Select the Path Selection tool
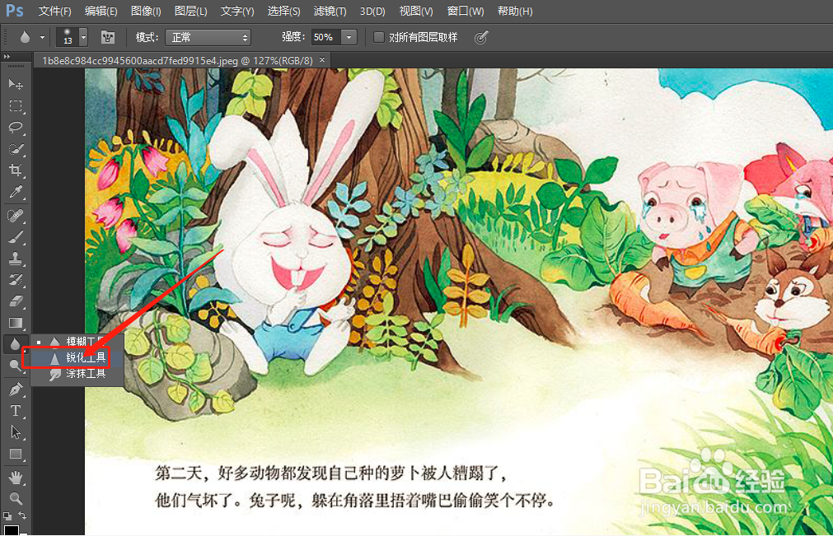Viewport: 833px width, 536px height. (16, 432)
